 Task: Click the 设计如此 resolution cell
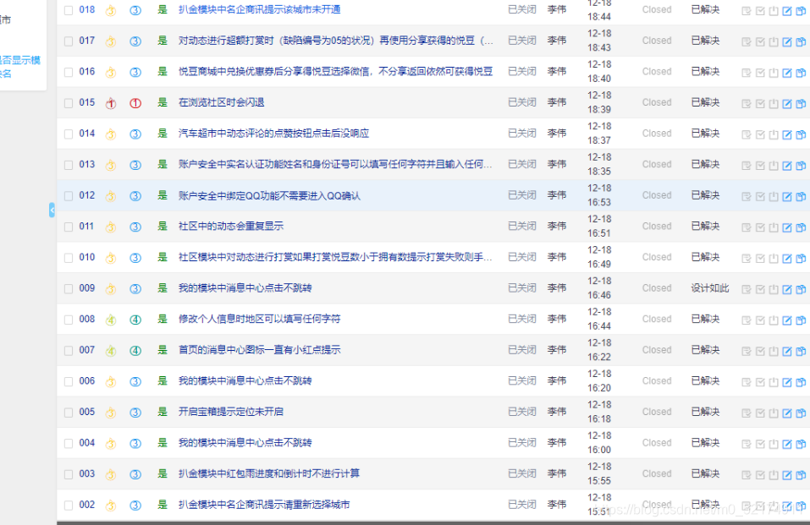pos(710,288)
